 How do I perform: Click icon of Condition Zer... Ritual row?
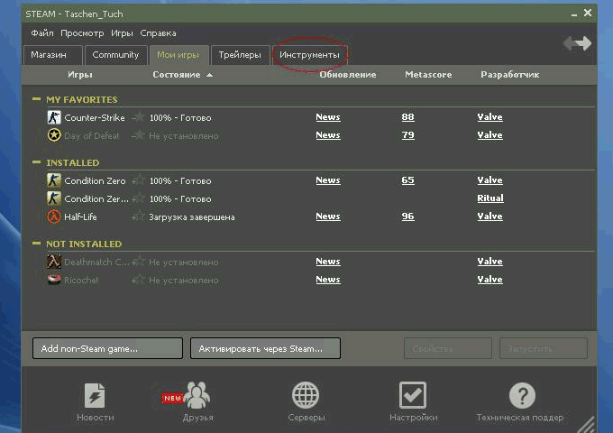click(54, 198)
